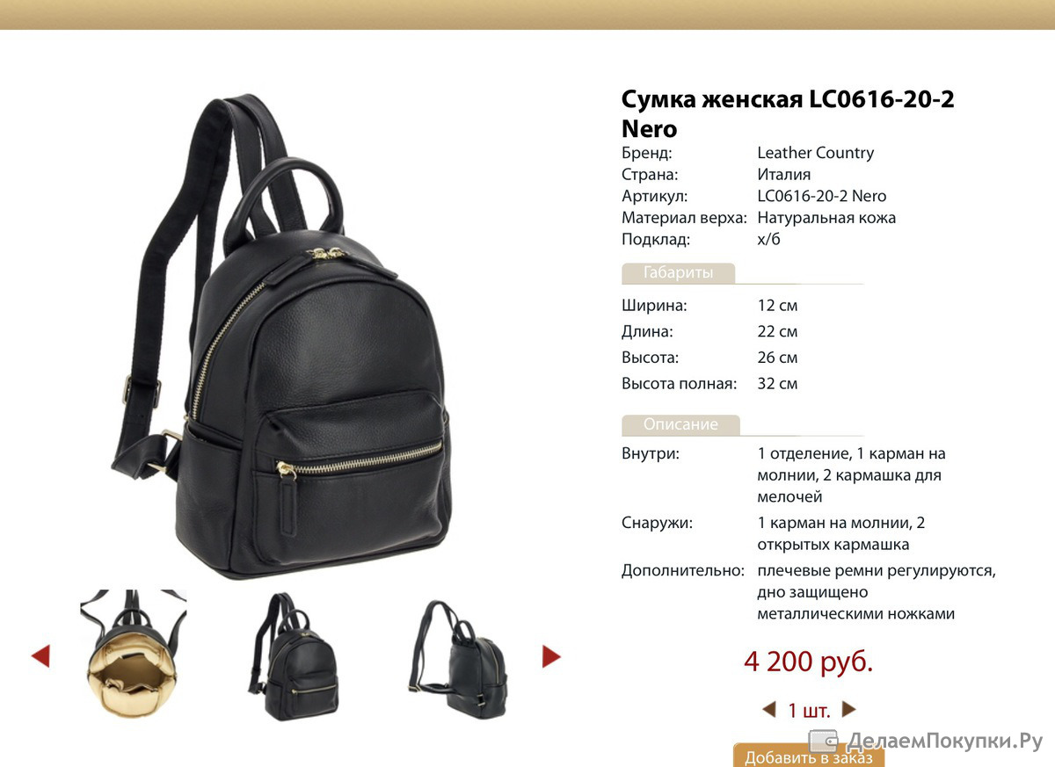Viewport: 1055px width, 767px height.
Task: Click the Leather Country brand name
Action: pos(816,153)
